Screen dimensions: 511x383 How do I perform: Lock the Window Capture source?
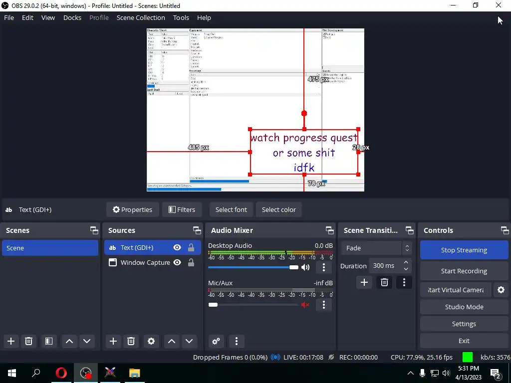(x=191, y=262)
